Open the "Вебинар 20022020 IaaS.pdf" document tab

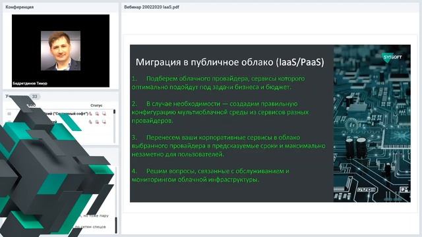pyautogui.click(x=152, y=7)
